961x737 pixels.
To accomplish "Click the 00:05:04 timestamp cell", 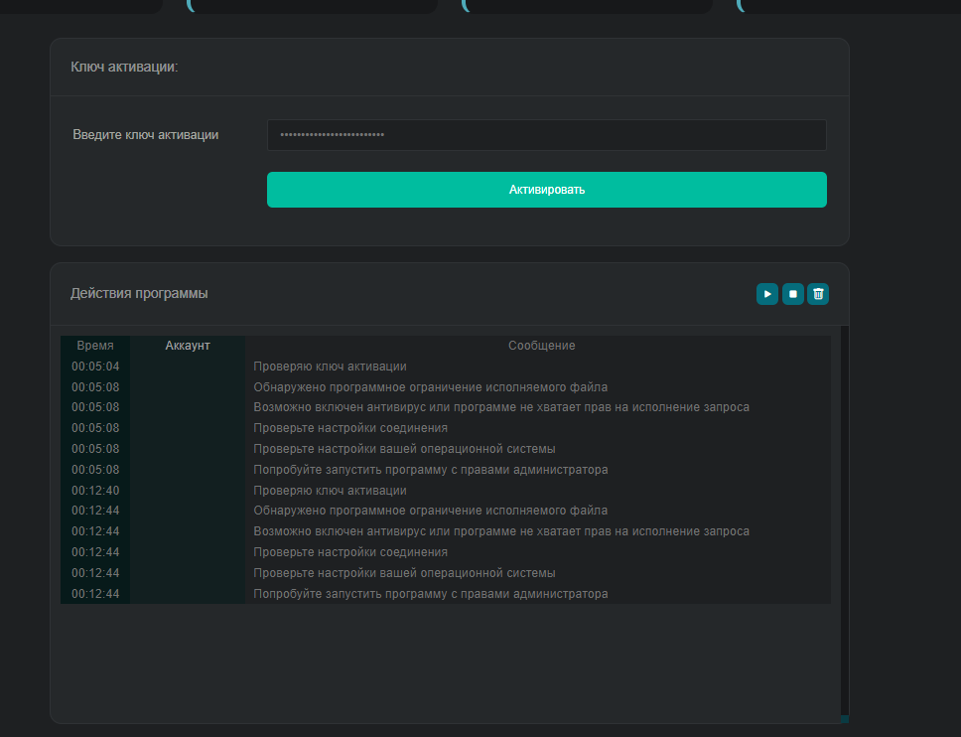I will coord(95,367).
